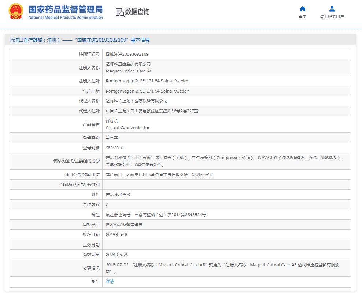Click the document icon before 进口医疗器械
This screenshot has width=362, height=293.
[12, 40]
